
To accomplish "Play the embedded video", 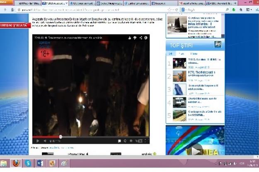I will tap(38, 141).
